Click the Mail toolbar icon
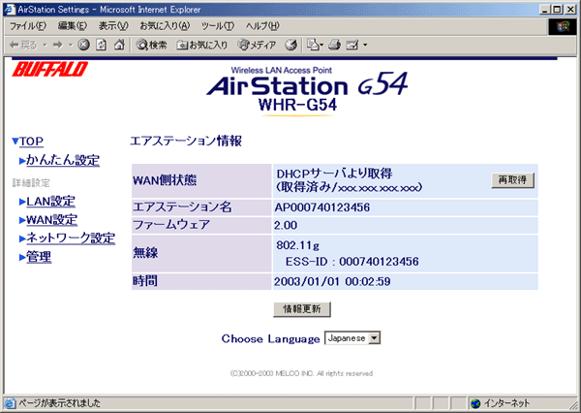This screenshot has height=413, width=581. [315, 46]
